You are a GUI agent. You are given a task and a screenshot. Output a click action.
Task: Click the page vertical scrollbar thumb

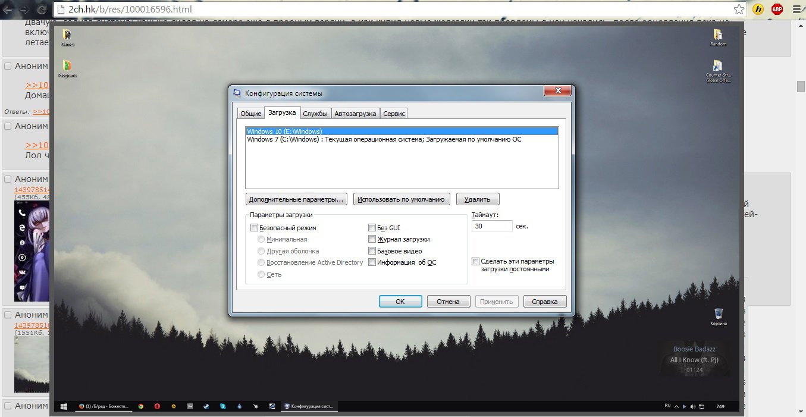[801, 86]
